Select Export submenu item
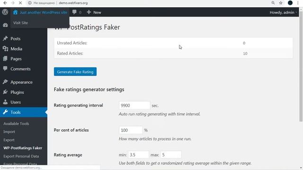The height and width of the screenshot is (170, 303). tap(9, 140)
